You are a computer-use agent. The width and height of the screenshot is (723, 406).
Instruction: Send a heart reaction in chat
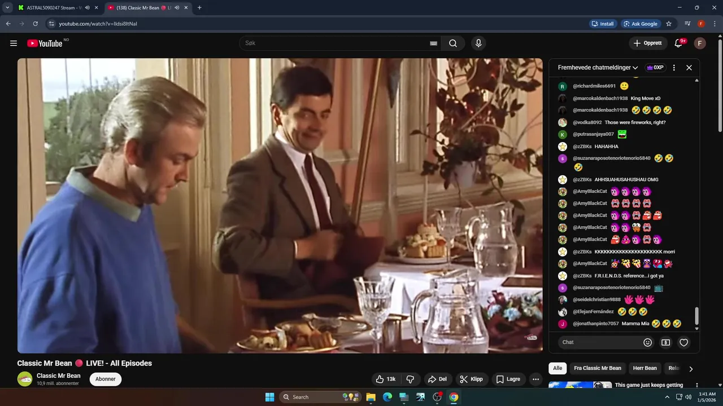684,342
